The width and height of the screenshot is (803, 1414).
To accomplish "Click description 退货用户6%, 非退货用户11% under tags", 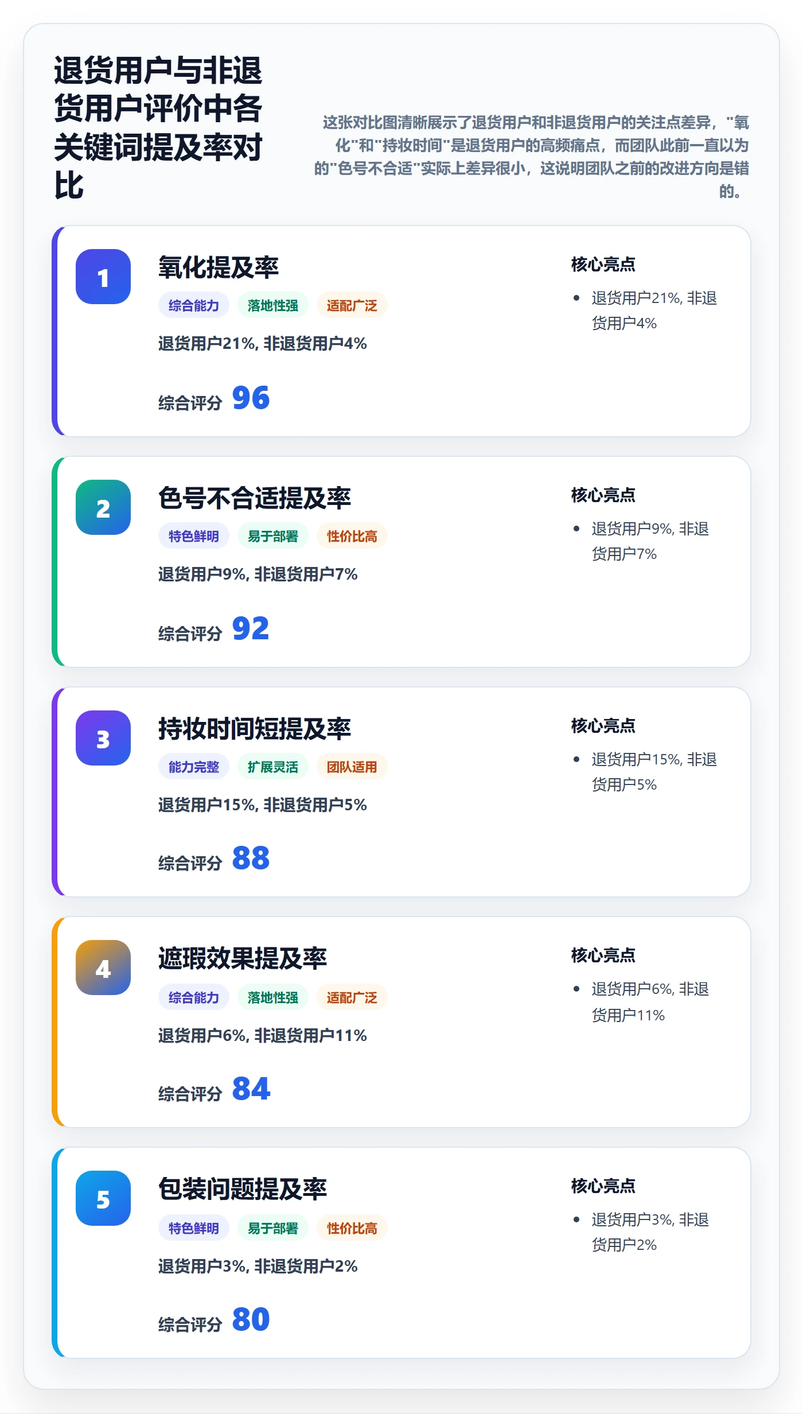I will click(x=263, y=1036).
